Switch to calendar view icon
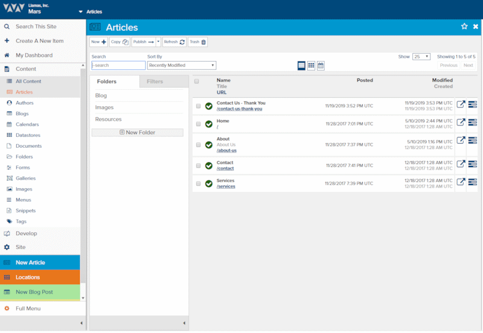Viewport: 483px width, 333px height. click(321, 66)
